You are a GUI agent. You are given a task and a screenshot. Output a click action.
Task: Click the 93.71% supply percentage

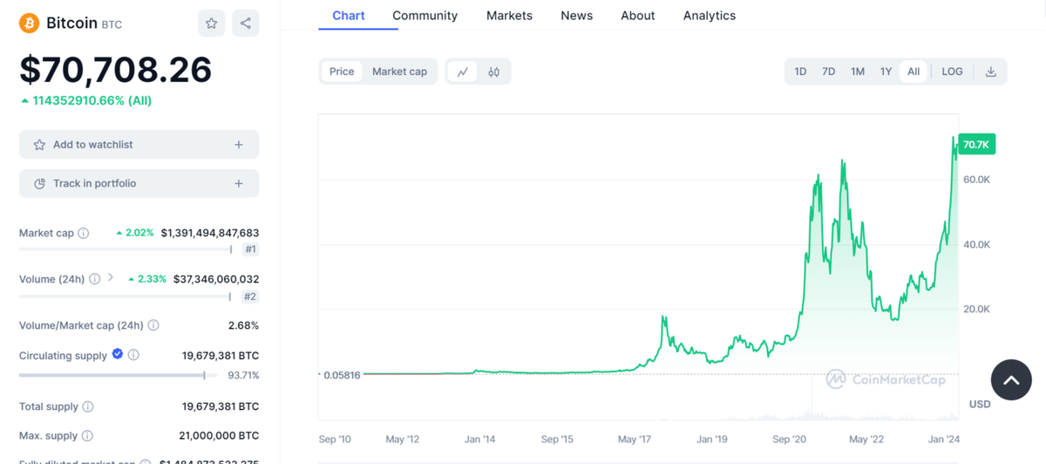(243, 375)
